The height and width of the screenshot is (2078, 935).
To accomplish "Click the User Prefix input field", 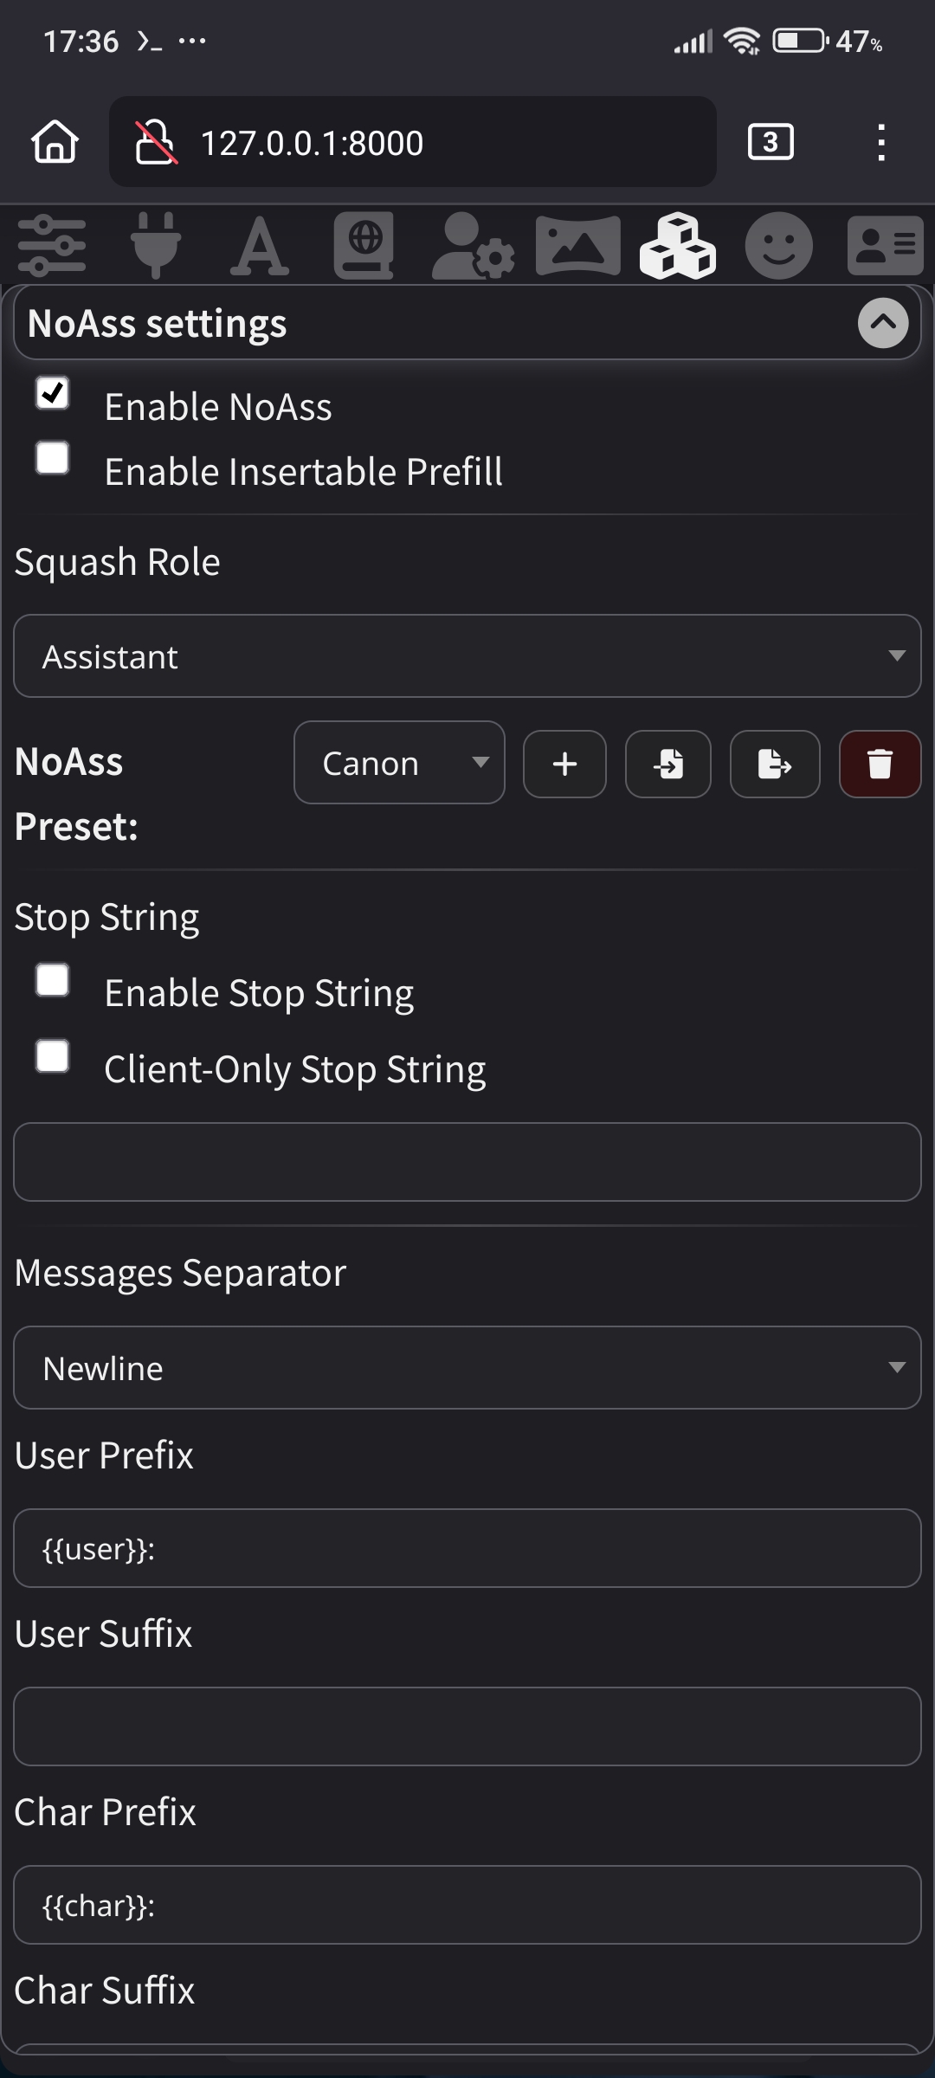I will [x=467, y=1548].
